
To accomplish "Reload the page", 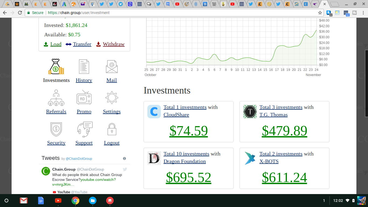I will 20,13.
